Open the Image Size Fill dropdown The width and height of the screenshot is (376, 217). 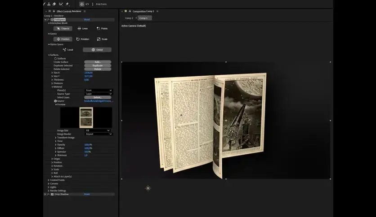point(97,130)
